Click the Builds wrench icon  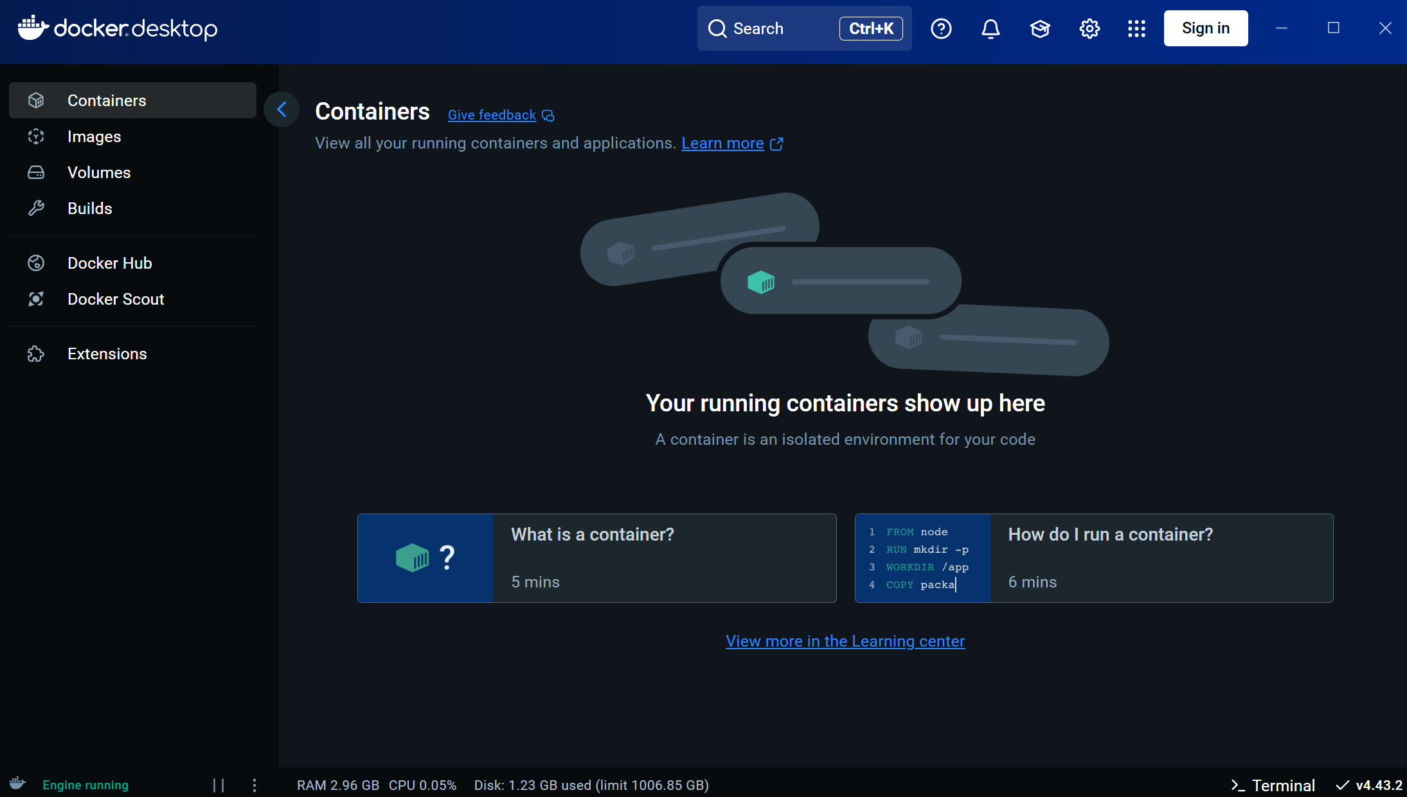tap(36, 208)
